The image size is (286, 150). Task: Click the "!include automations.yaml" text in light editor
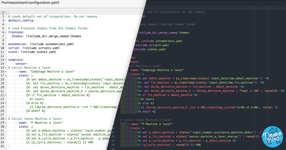[x=52, y=44]
